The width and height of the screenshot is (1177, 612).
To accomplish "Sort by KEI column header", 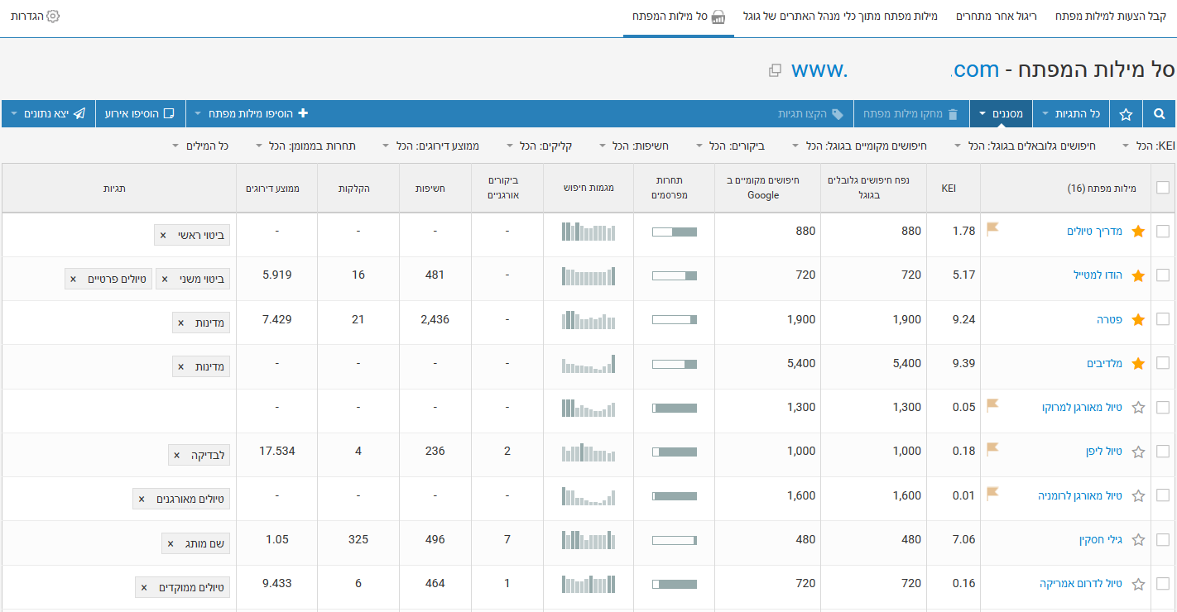I will [x=949, y=189].
